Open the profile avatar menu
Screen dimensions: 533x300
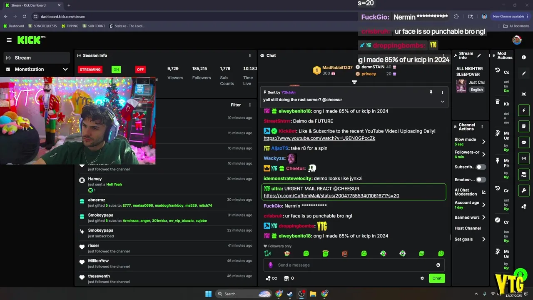(517, 40)
